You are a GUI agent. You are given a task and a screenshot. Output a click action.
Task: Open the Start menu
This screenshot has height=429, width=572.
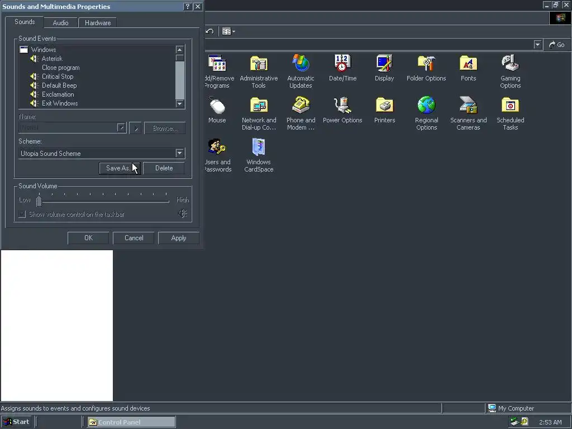pyautogui.click(x=16, y=422)
